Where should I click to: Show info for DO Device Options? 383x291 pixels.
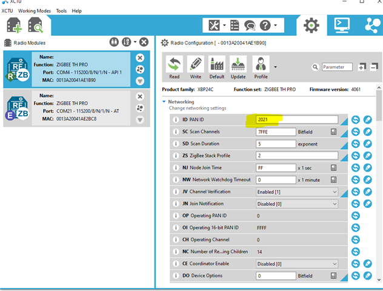tap(176, 276)
